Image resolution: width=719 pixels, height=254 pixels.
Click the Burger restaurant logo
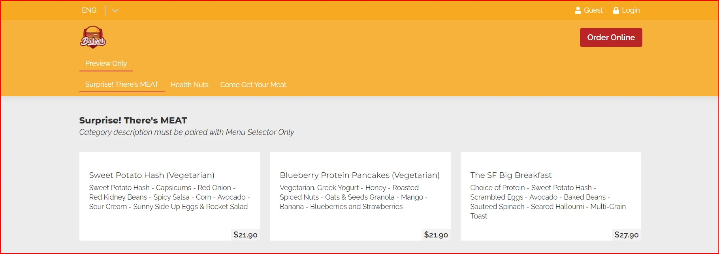click(93, 37)
